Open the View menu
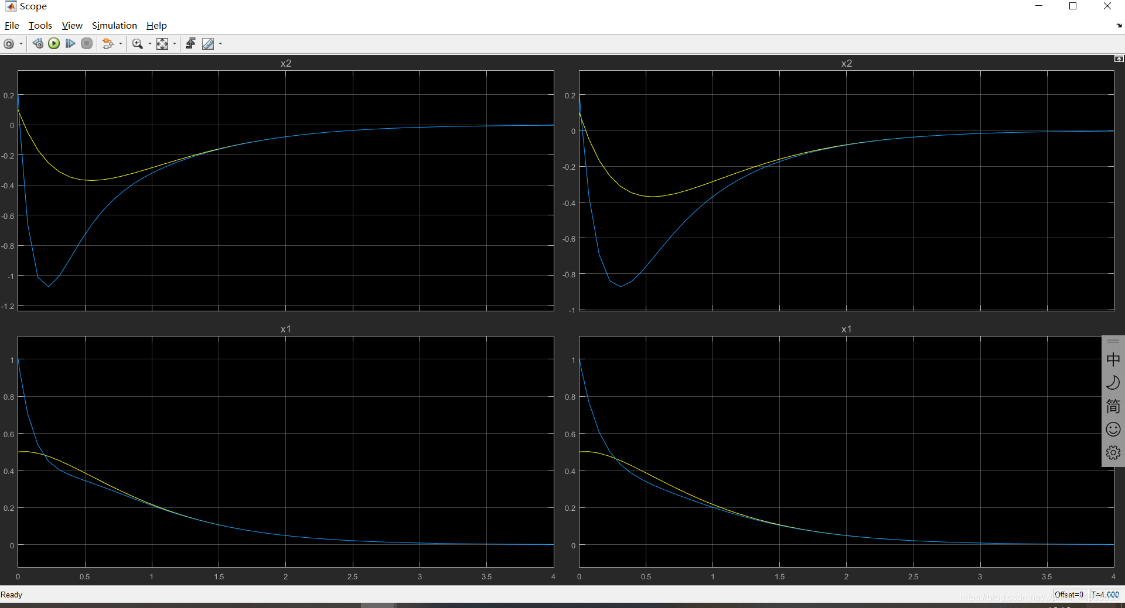 point(72,26)
